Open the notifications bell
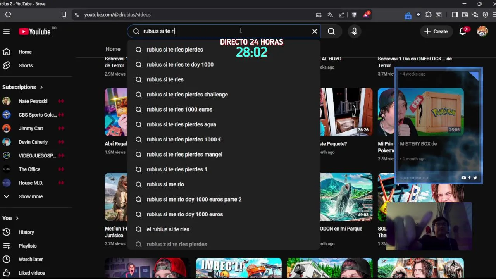This screenshot has width=496, height=279. coord(463,31)
